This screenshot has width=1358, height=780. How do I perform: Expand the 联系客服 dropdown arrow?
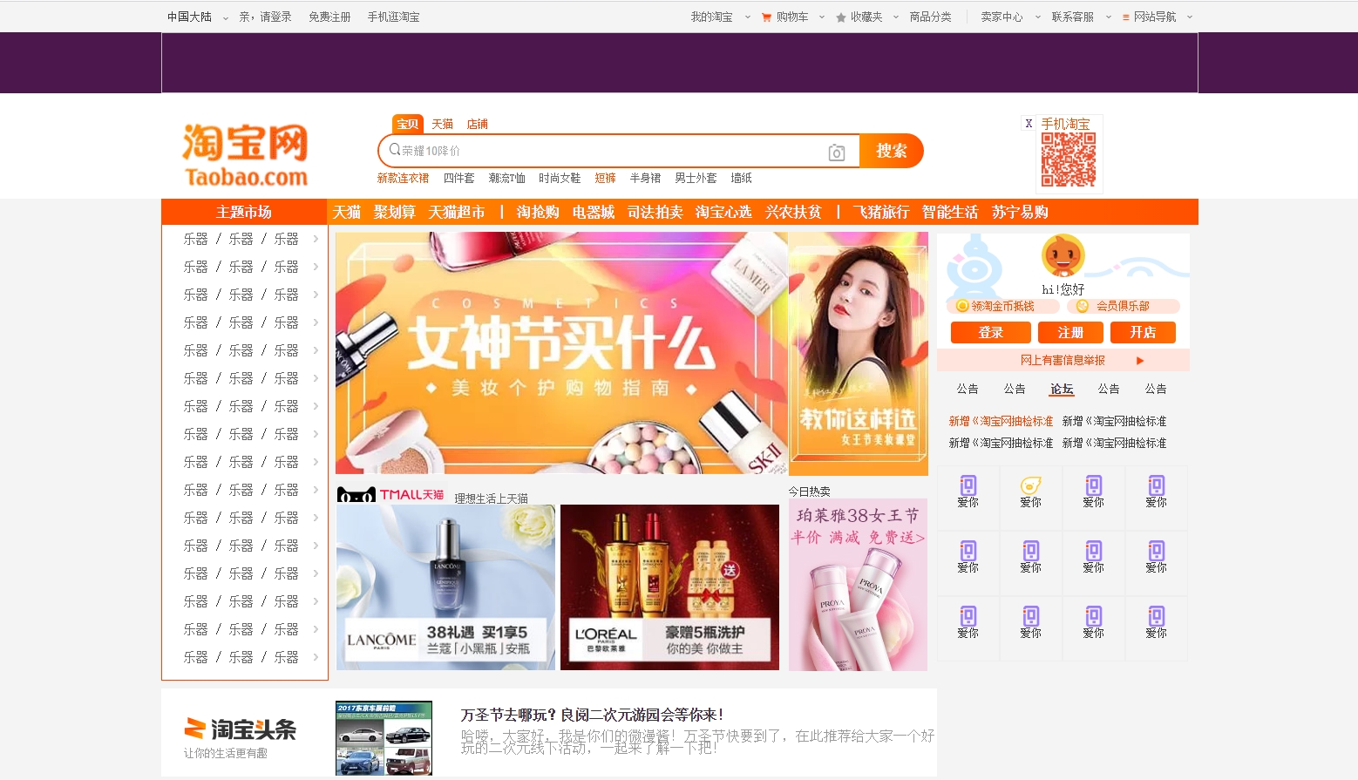pos(1109,17)
